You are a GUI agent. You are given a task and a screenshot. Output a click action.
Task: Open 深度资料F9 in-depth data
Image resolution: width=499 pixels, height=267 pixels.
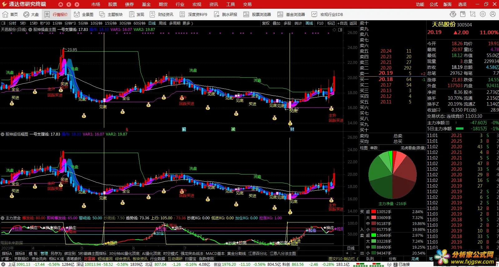click(193, 14)
